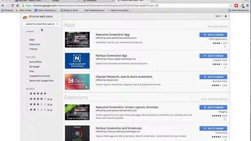Screen dimensions: 251x141
Task: Open the likealyzer.com bookmark
Action: [93, 10]
